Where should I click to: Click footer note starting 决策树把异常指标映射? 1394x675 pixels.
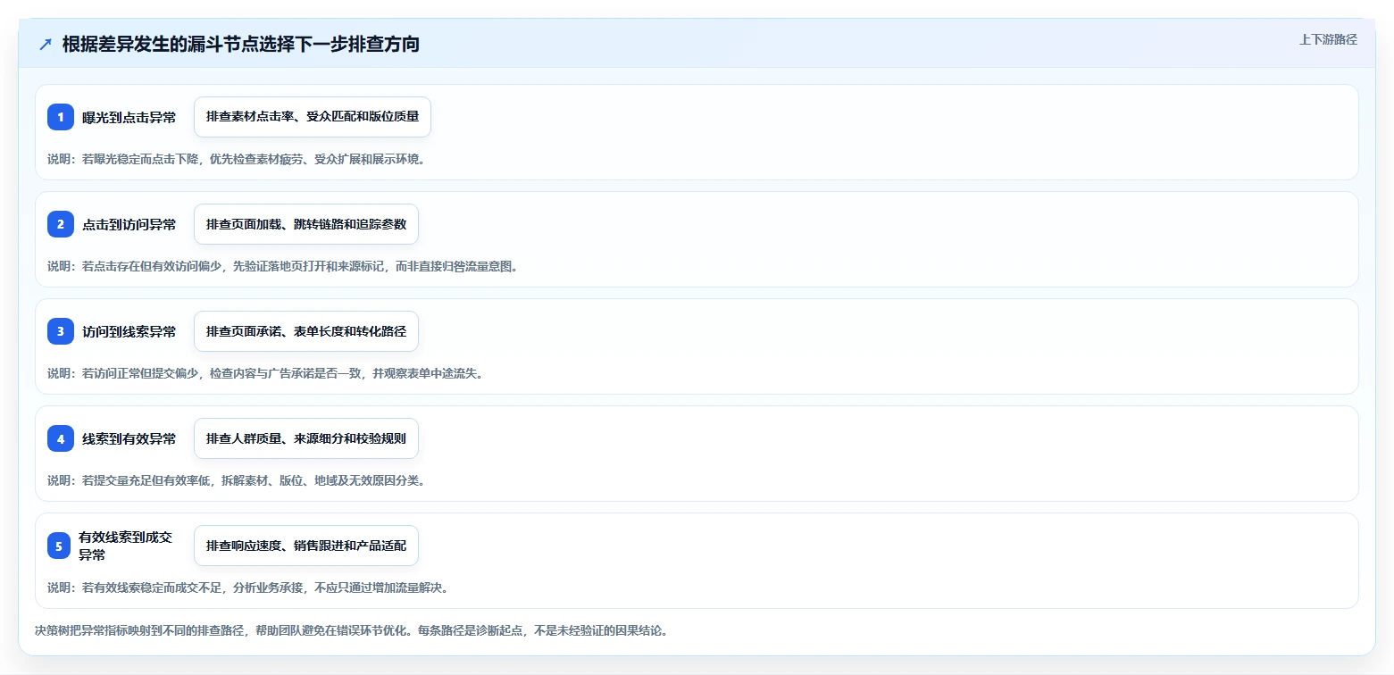[351, 630]
